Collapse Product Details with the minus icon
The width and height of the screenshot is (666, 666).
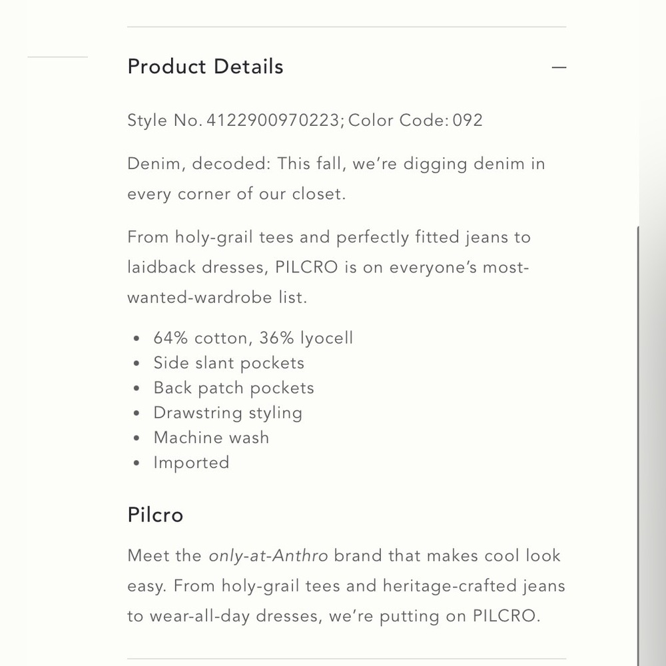pos(559,67)
